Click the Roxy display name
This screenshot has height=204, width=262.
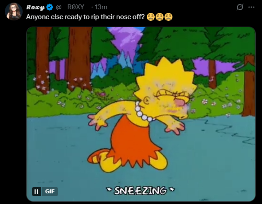[x=35, y=7]
